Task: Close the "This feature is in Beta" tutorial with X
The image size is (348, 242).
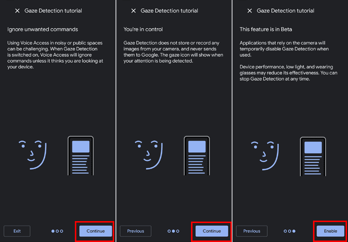Action: point(250,11)
